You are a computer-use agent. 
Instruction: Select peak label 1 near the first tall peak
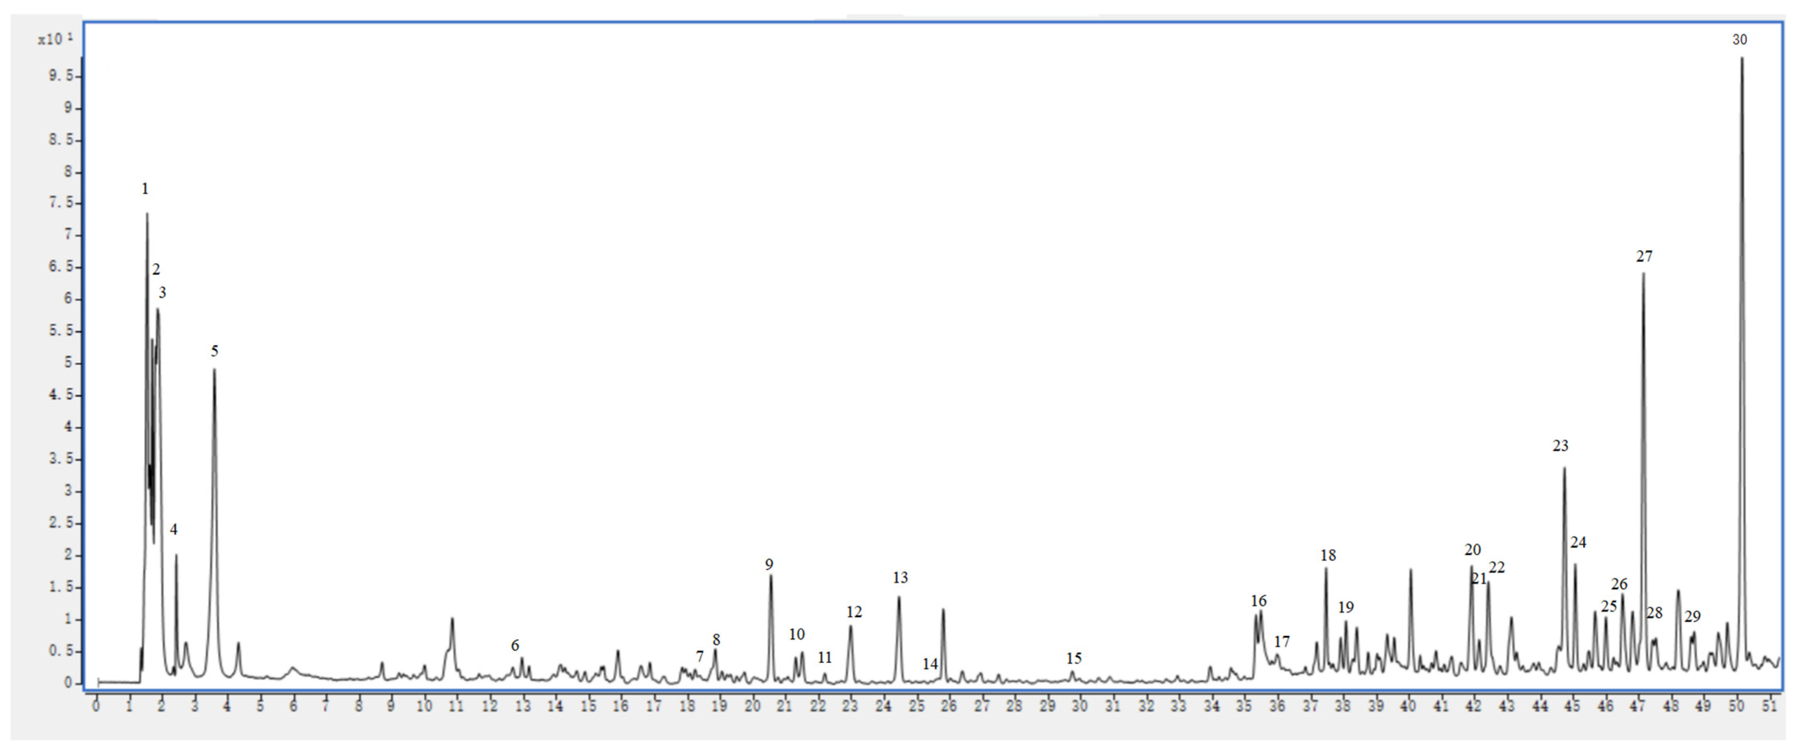145,189
